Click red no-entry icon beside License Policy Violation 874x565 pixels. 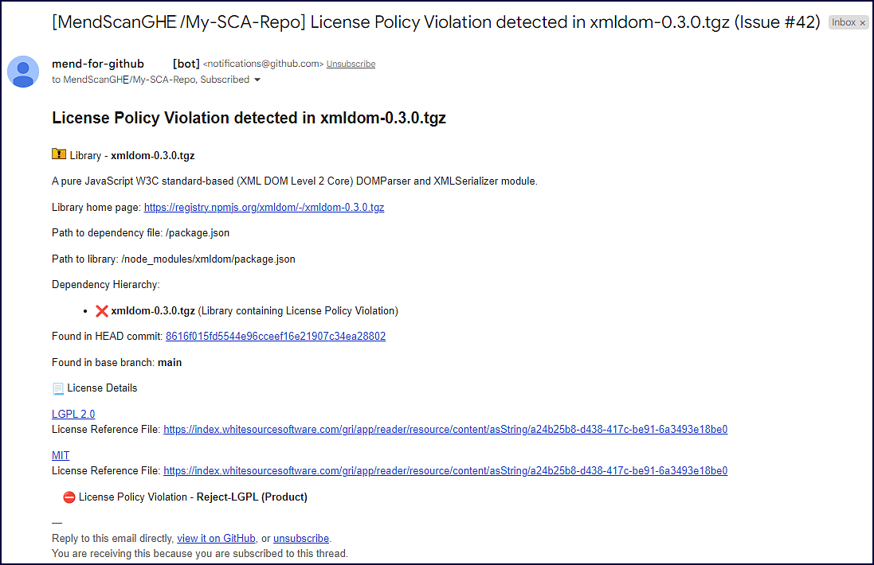[x=69, y=497]
